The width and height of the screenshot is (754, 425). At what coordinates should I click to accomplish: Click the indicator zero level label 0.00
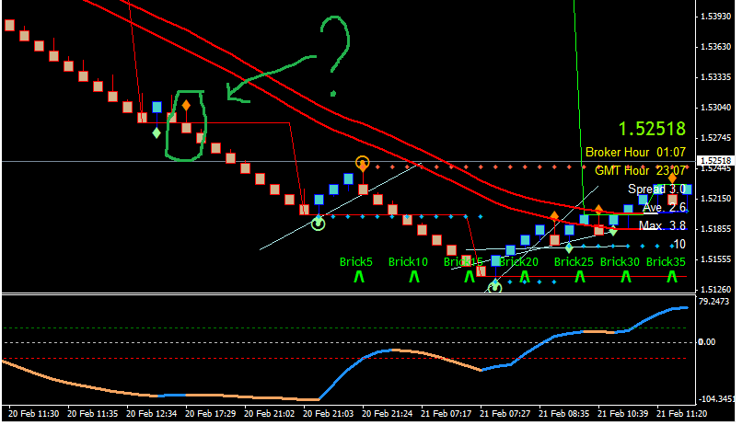pyautogui.click(x=707, y=342)
